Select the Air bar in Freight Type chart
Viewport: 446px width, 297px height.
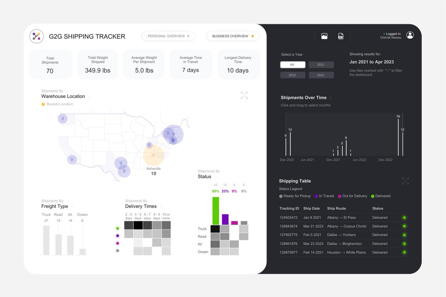click(70, 245)
